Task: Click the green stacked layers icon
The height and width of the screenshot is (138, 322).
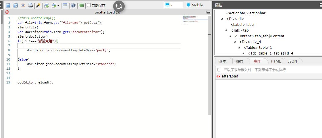Action: pos(82,5)
